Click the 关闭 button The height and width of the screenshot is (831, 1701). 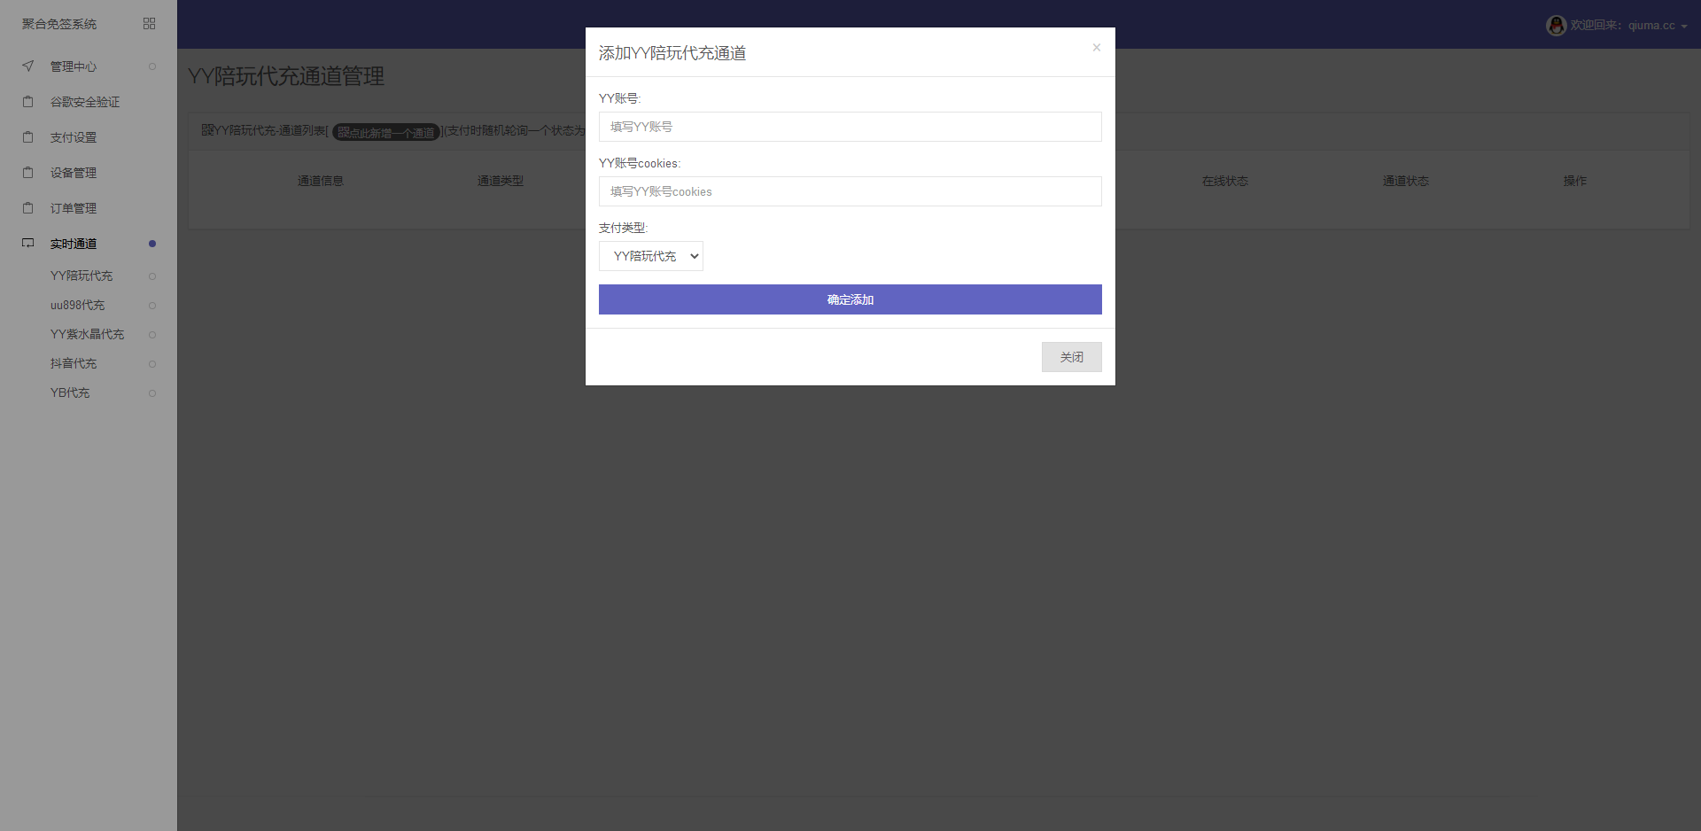[x=1071, y=357]
